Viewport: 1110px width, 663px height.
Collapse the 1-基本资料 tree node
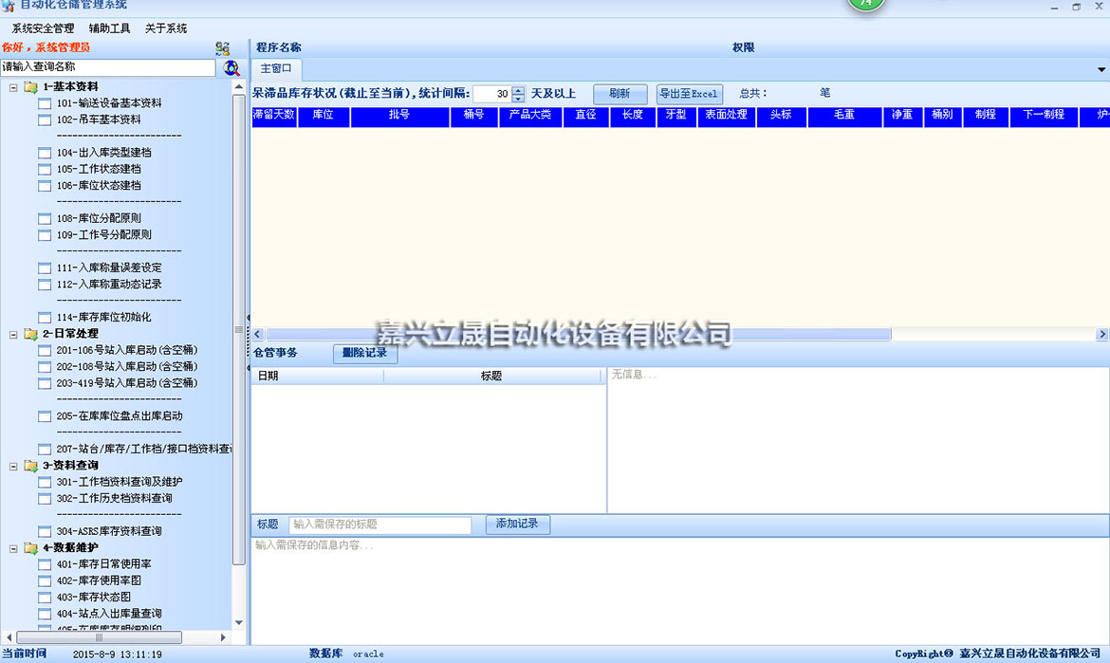(x=13, y=87)
